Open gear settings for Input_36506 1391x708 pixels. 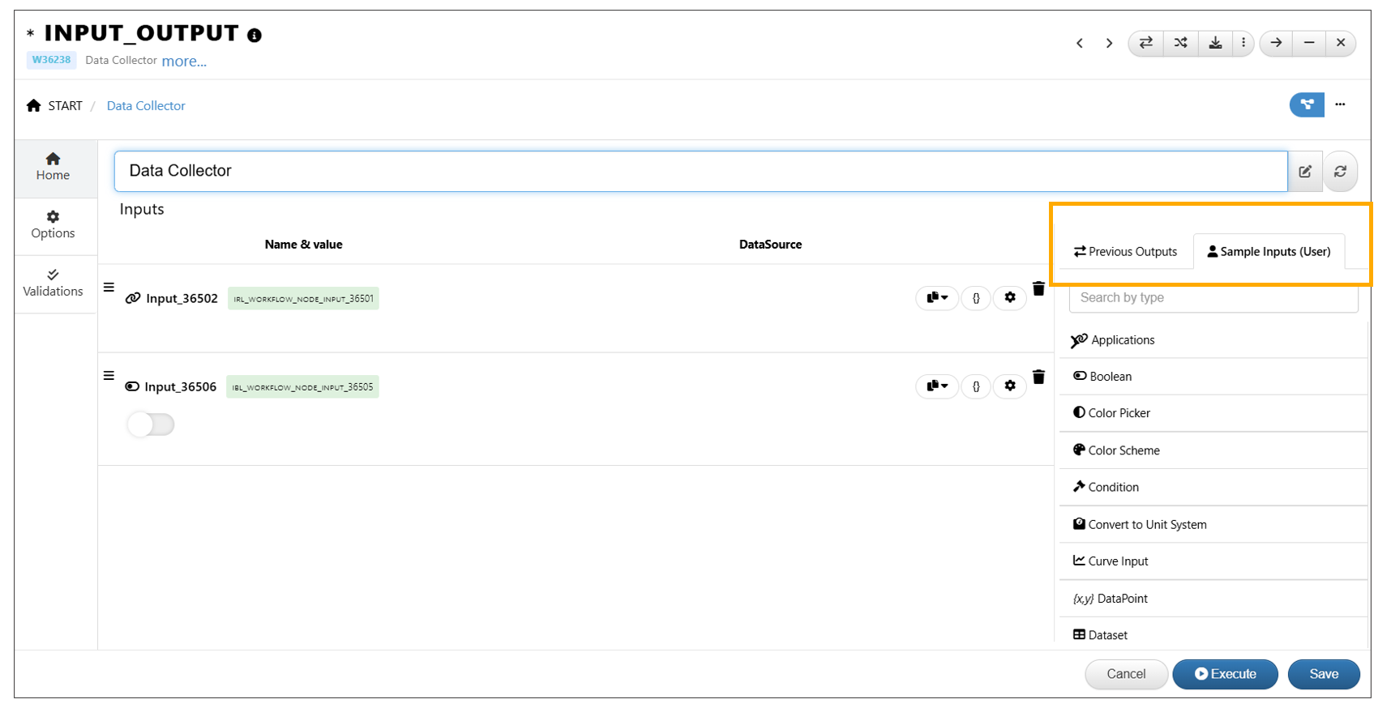coord(1009,386)
